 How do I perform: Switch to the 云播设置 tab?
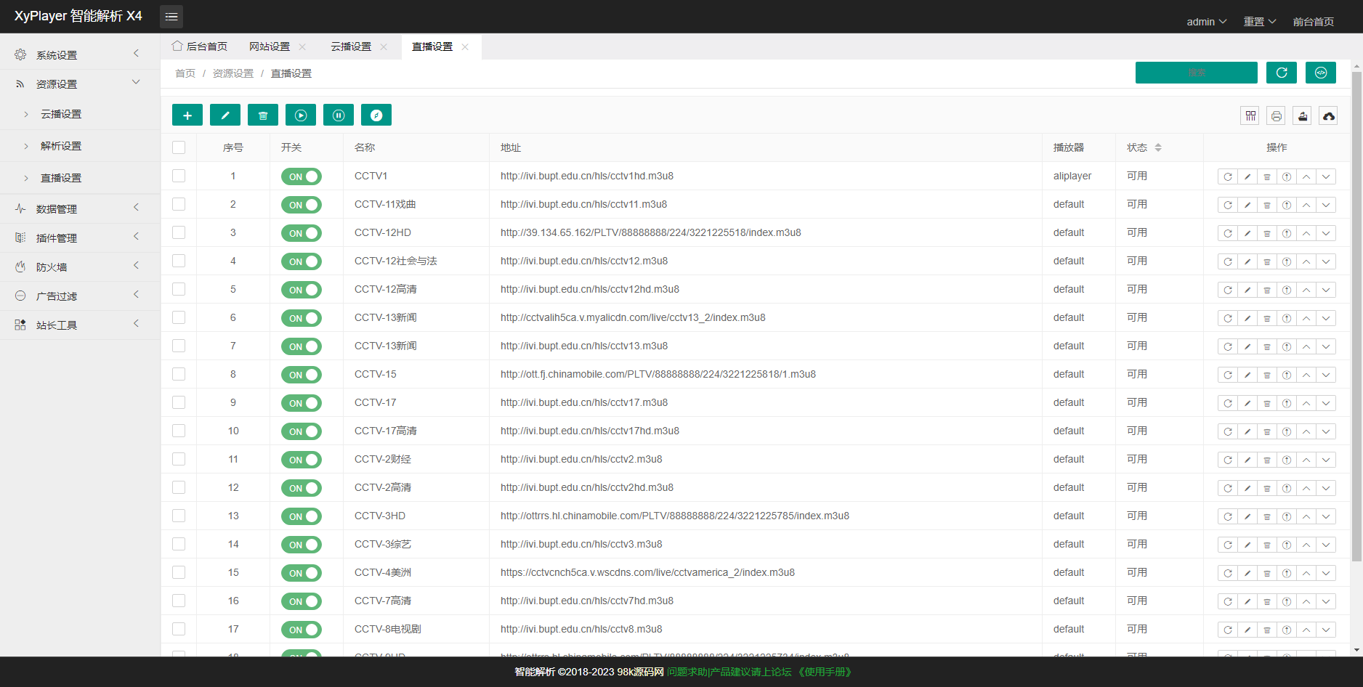tap(351, 46)
